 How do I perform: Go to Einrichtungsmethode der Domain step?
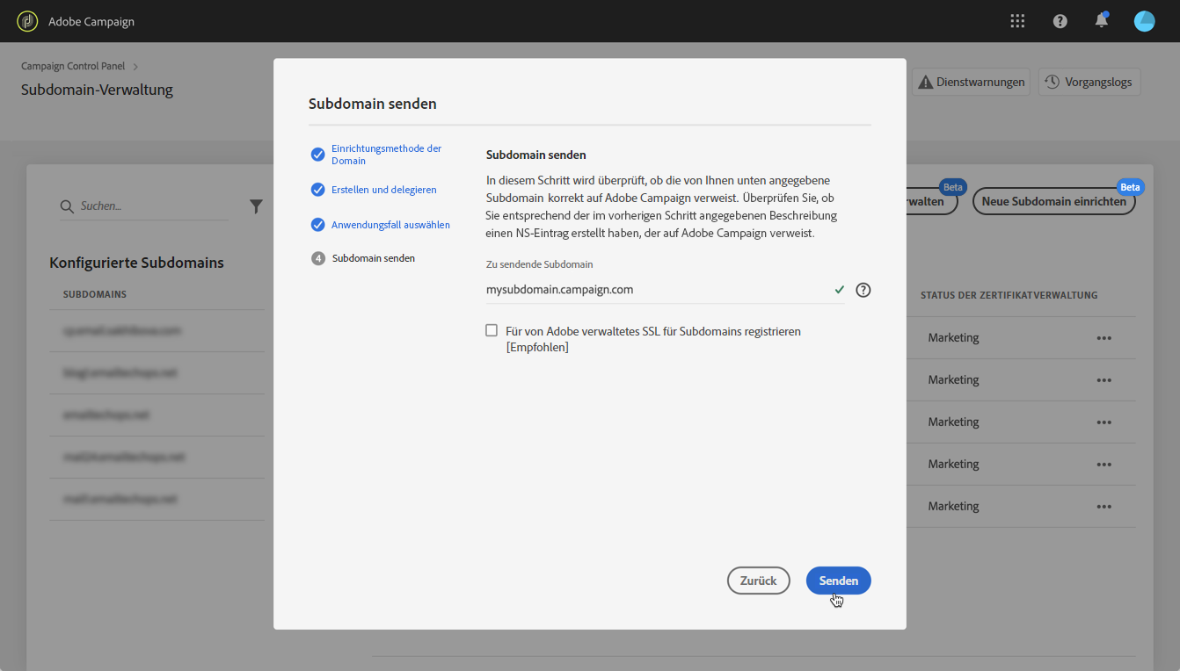(386, 155)
